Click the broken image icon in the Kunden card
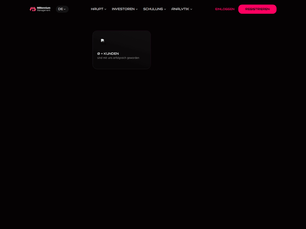 click(103, 42)
